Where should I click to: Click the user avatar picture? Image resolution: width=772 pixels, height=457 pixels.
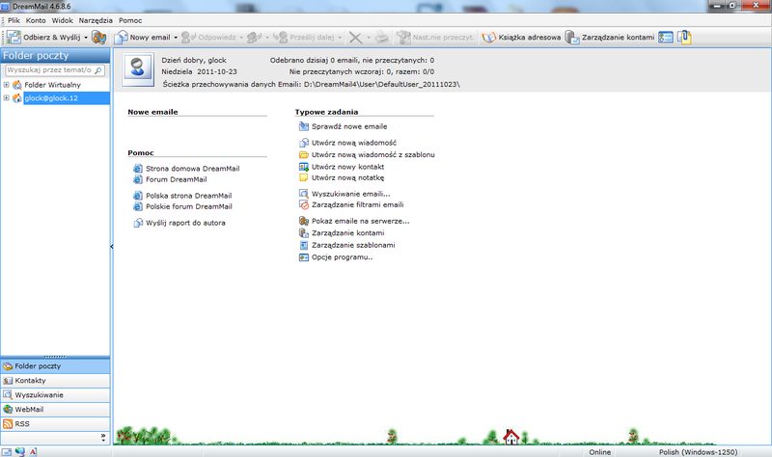[x=138, y=70]
